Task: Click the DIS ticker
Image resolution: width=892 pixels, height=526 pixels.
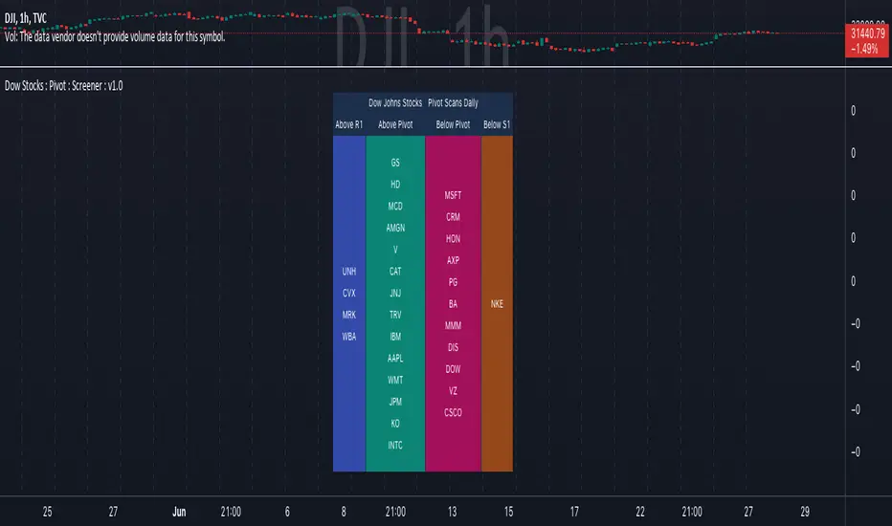Action: tap(453, 347)
